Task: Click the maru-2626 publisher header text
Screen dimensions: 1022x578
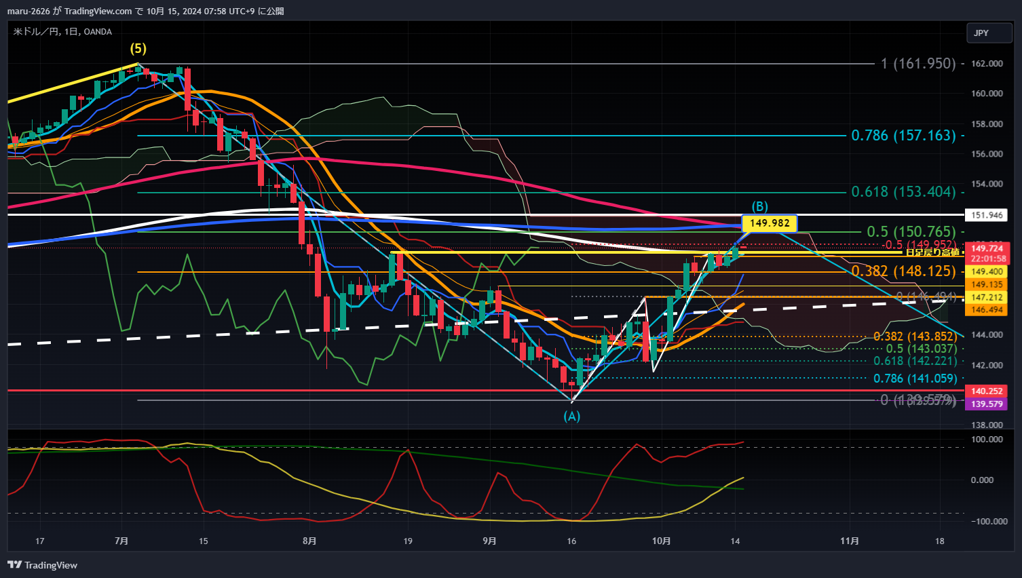Action: pyautogui.click(x=29, y=11)
